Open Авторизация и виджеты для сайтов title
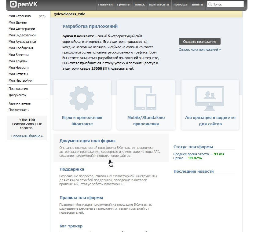This screenshot has width=278, height=232. tap(210, 121)
